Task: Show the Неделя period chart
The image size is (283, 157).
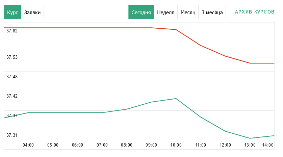Action: (166, 12)
